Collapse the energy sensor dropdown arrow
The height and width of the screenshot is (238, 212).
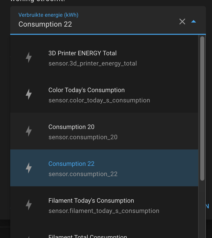pos(194,22)
